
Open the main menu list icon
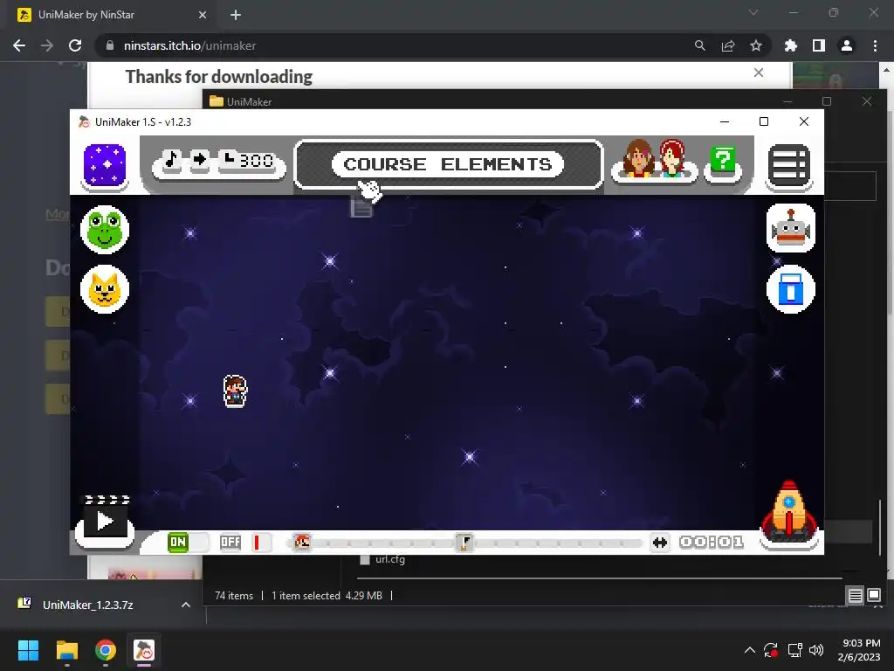tap(789, 165)
